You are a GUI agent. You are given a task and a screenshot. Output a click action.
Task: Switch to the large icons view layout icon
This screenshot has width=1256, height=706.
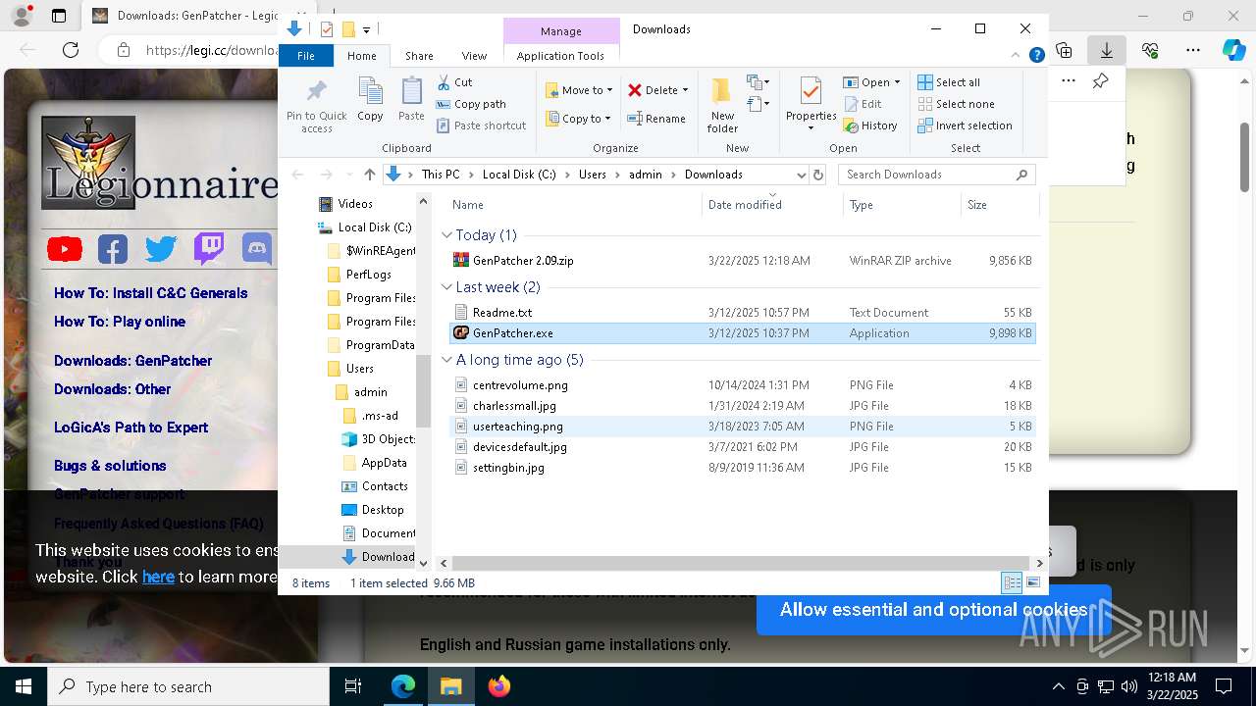coord(1033,582)
